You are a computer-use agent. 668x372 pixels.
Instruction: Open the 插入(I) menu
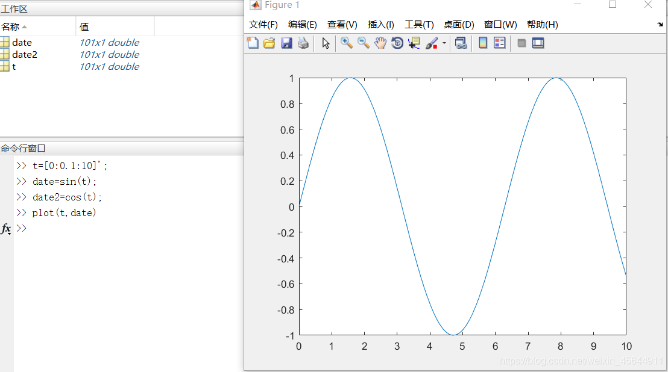pyautogui.click(x=380, y=24)
